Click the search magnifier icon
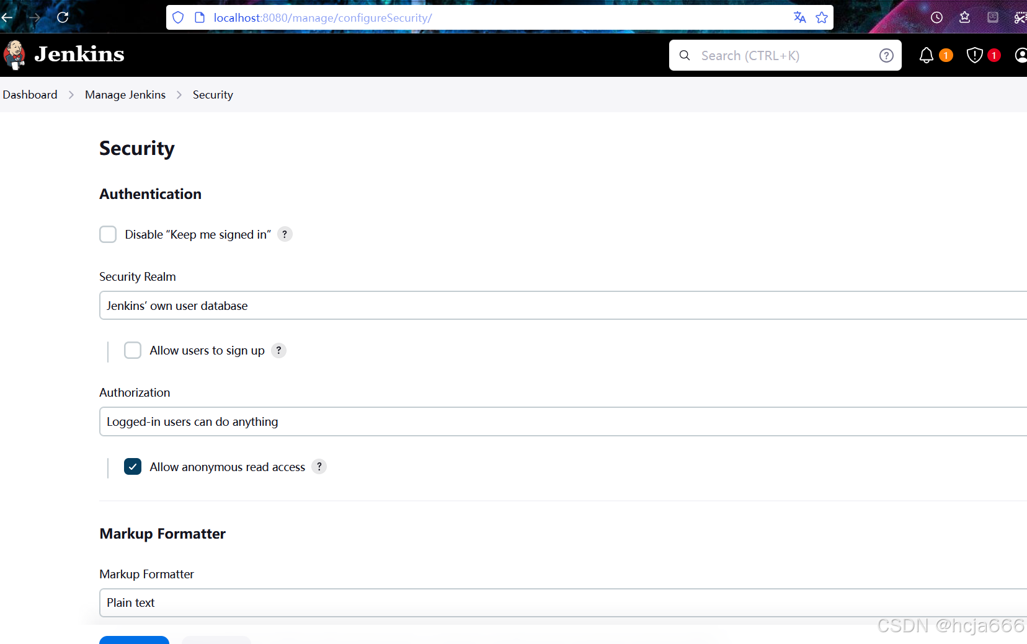 [x=685, y=55]
